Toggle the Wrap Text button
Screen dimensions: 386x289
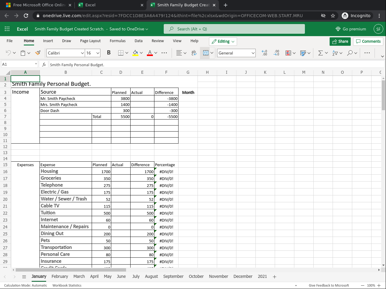pyautogui.click(x=194, y=53)
